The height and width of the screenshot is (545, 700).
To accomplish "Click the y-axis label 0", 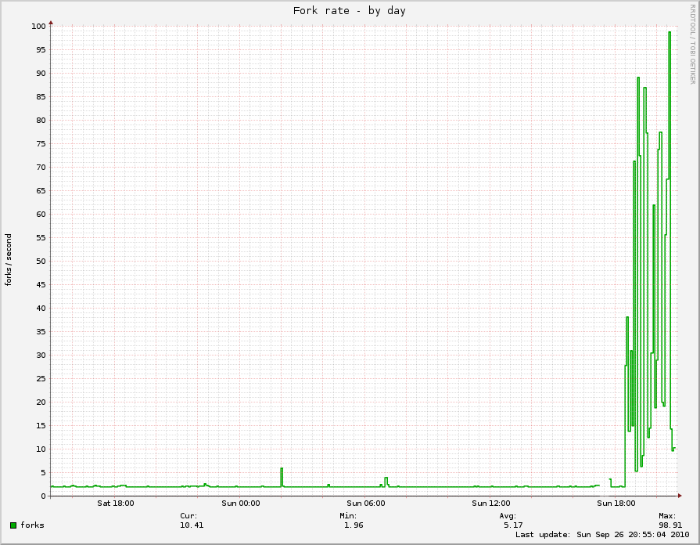I will [43, 496].
